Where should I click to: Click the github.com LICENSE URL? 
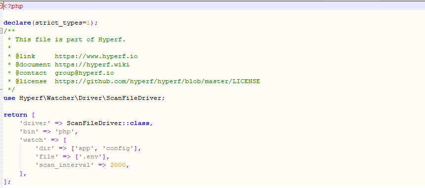tap(157, 81)
